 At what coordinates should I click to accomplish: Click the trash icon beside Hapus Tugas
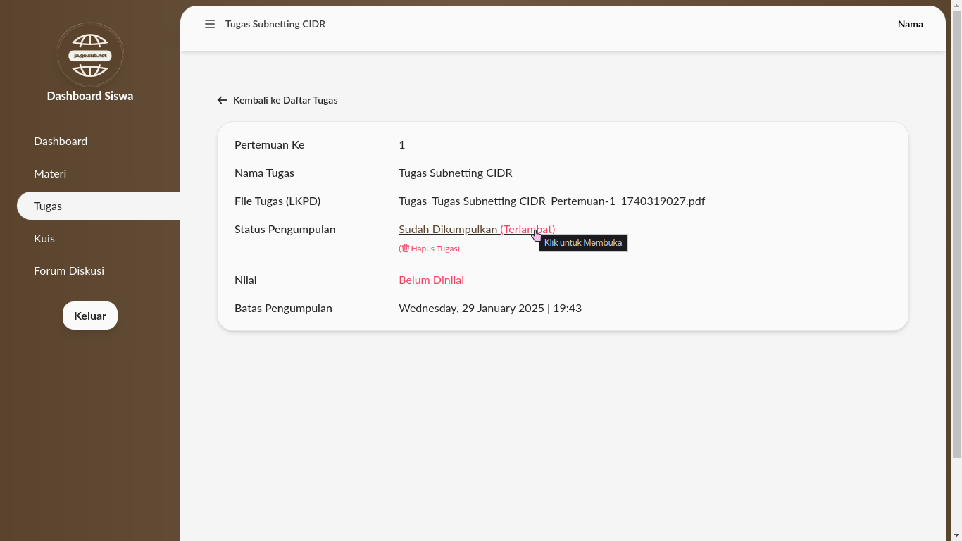[x=406, y=248]
